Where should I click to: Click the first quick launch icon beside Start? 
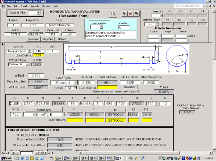click(17, 158)
